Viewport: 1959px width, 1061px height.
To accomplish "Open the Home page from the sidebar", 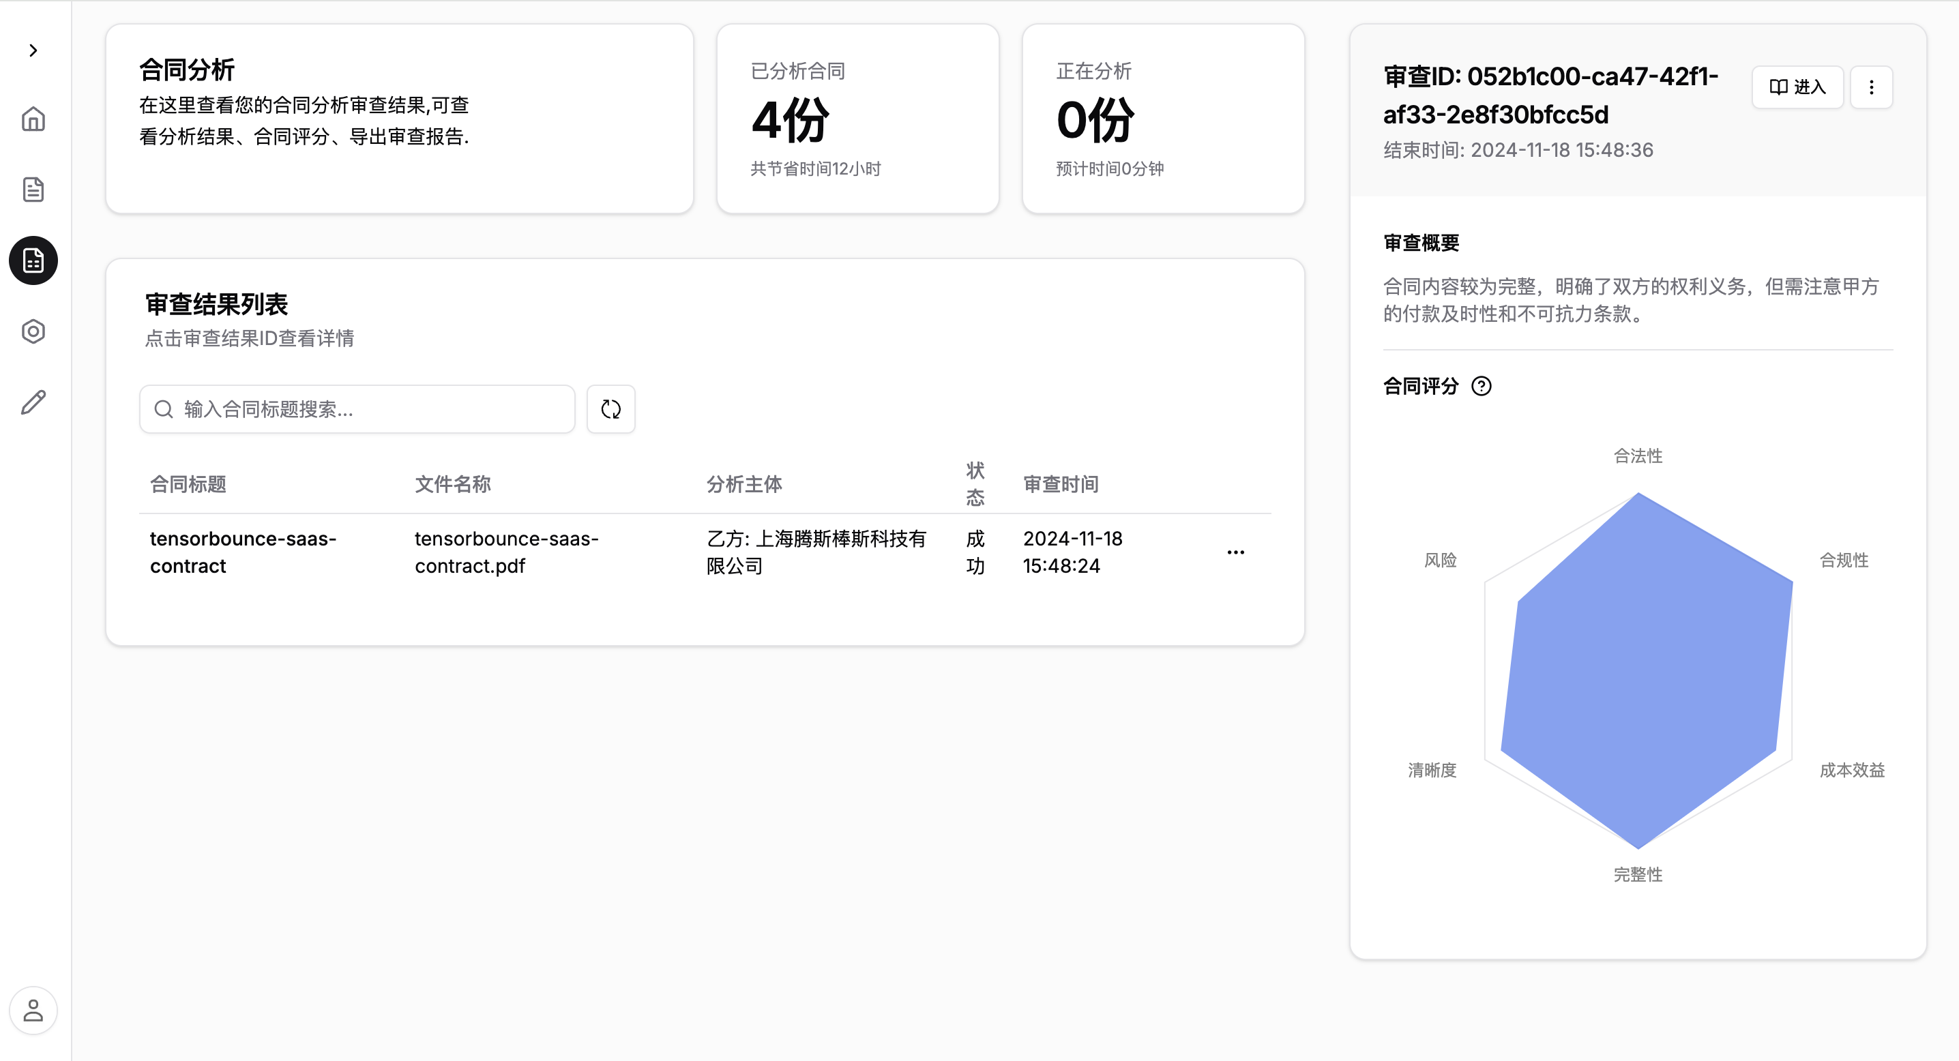I will pos(33,119).
